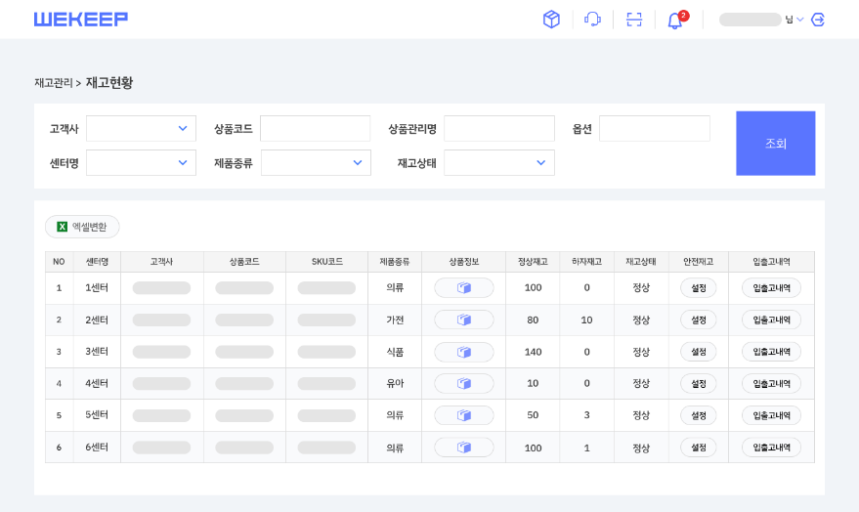Click 설정 safety stock button for 2센터
This screenshot has width=859, height=512.
coord(699,320)
